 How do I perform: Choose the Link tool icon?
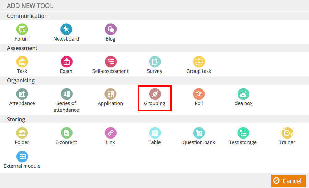point(111,133)
